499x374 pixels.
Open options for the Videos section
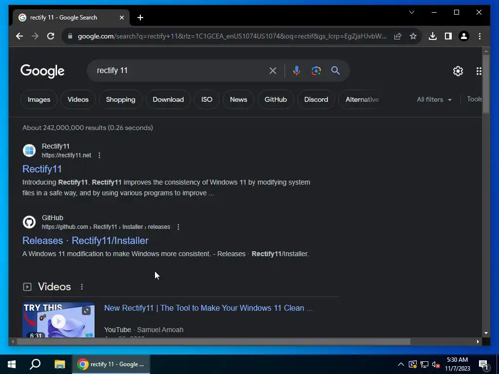click(x=82, y=287)
